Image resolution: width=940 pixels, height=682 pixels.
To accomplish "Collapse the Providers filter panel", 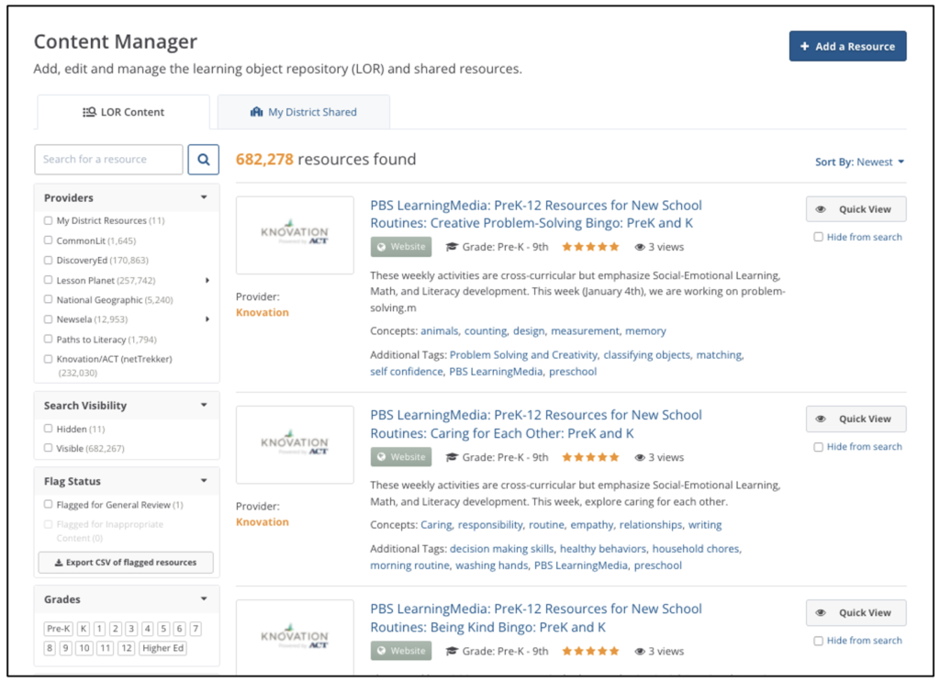I will (204, 197).
